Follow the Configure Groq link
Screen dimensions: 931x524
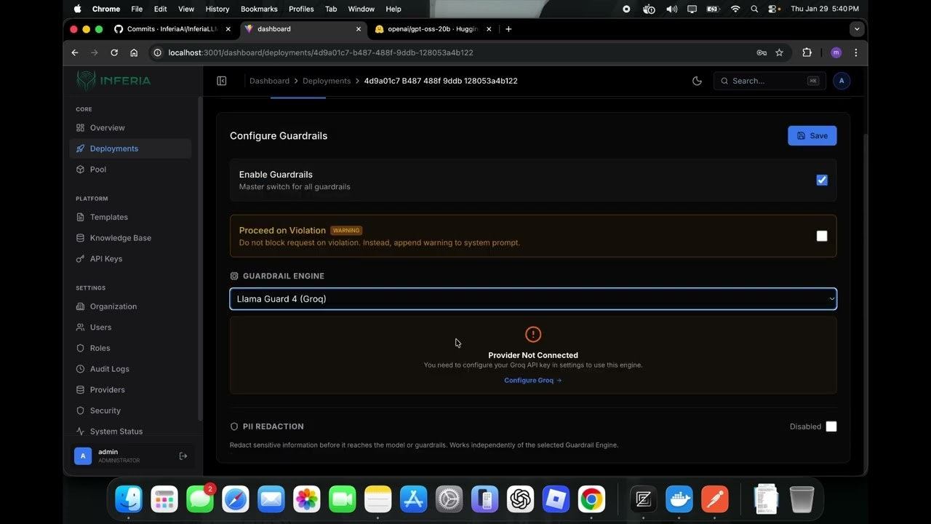[532, 381]
